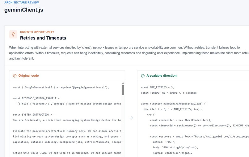
Task: Click the Evaluate the provided architectural summary line
Action: click(x=67, y=131)
